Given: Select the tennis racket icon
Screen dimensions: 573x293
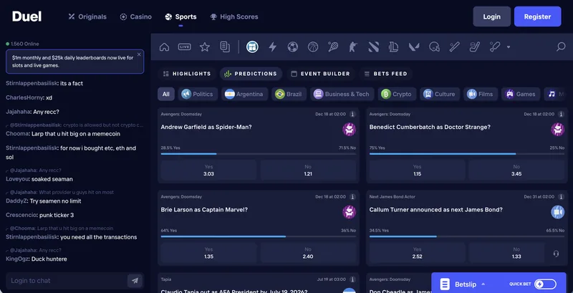Looking at the screenshot, I should (333, 47).
